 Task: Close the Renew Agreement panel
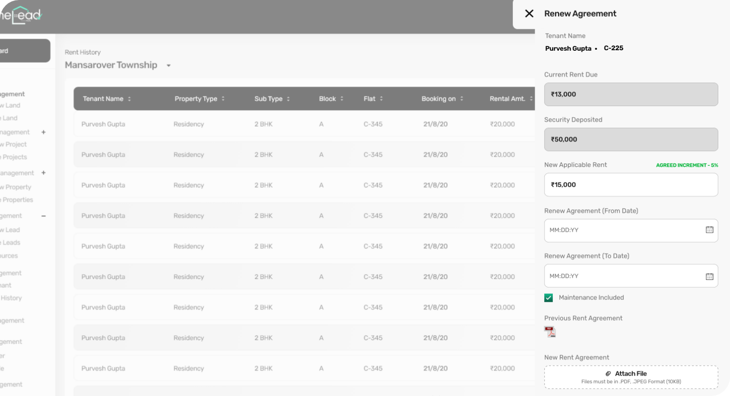[x=529, y=14]
